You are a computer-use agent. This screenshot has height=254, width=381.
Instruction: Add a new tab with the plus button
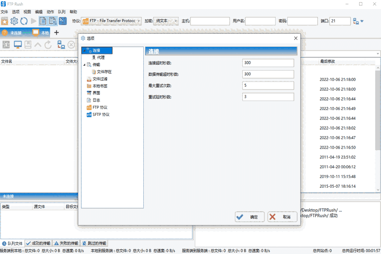[x=56, y=32]
